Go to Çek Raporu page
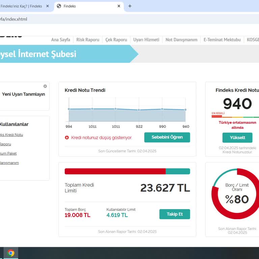259x259 pixels. (116, 40)
